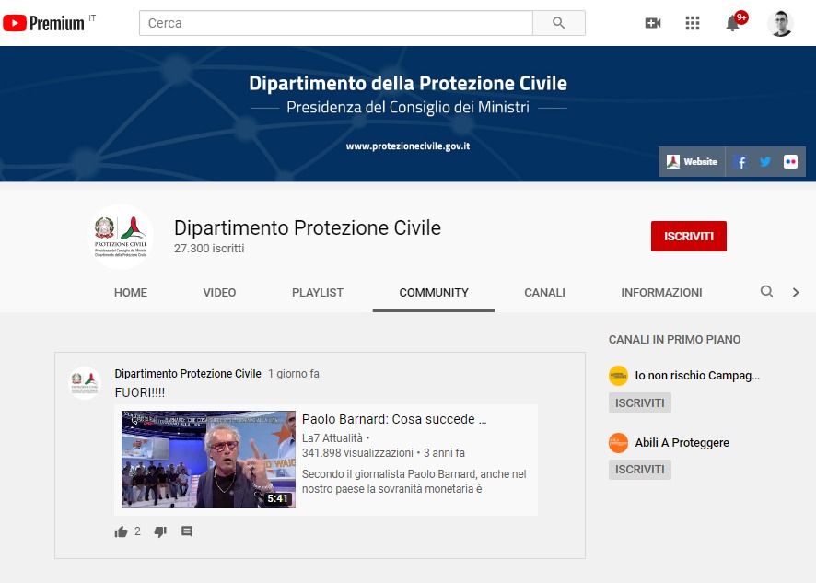The width and height of the screenshot is (816, 583).
Task: Click the www.protezionecivile.gov.it banner text
Action: coord(408,146)
